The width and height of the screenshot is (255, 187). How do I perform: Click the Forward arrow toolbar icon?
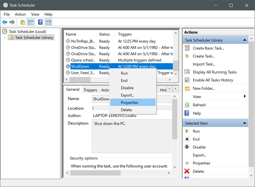12,22
